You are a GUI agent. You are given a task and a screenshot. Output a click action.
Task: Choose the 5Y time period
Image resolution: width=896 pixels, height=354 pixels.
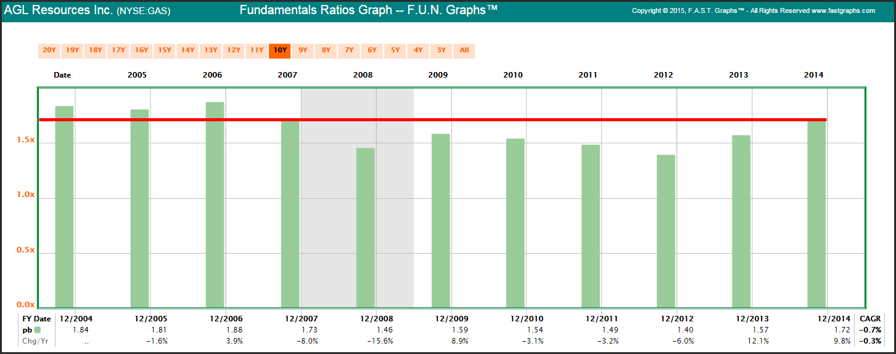tap(395, 50)
